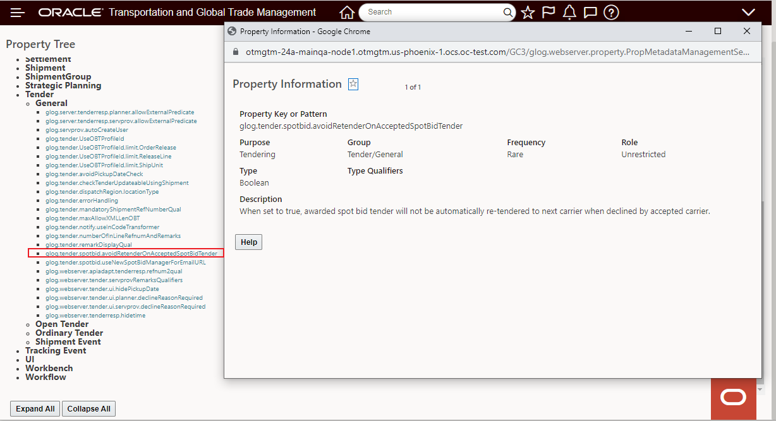Image resolution: width=776 pixels, height=421 pixels.
Task: Open glog.tender.spotbid.useNewSpotBidManagerForEmailURL link
Action: [x=125, y=262]
